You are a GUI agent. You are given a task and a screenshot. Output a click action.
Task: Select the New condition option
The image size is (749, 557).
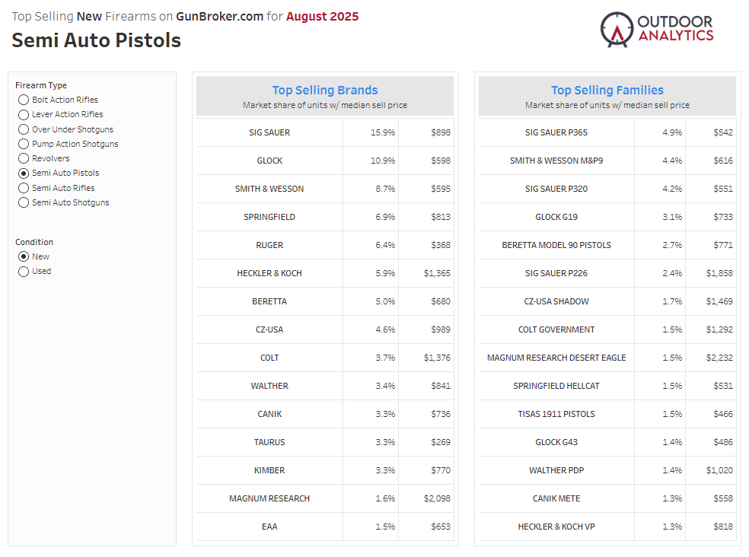pyautogui.click(x=23, y=256)
